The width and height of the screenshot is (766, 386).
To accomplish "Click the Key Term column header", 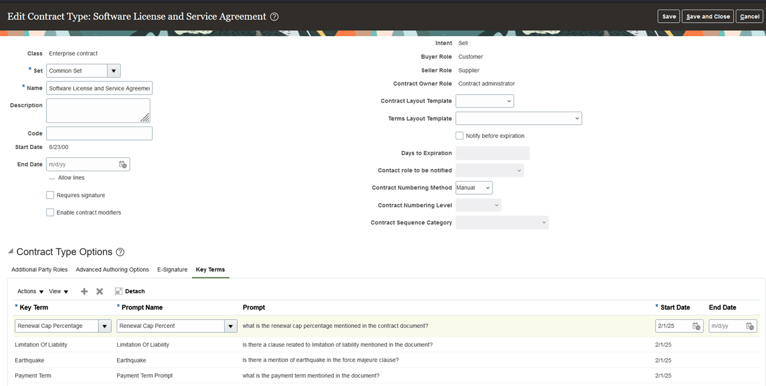I will click(x=34, y=308).
